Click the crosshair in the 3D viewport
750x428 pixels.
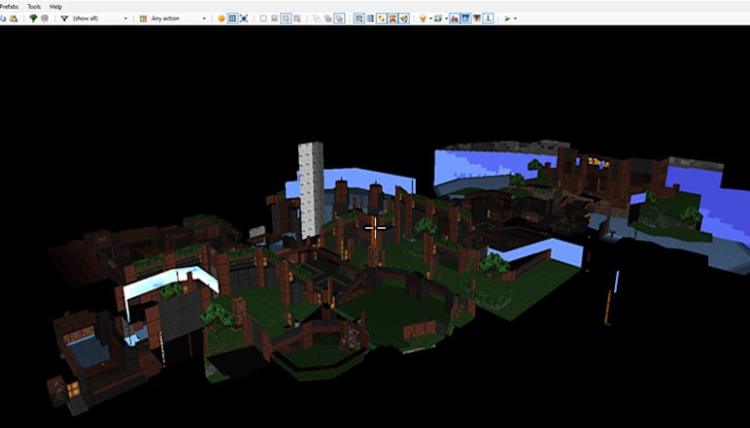coord(375,228)
